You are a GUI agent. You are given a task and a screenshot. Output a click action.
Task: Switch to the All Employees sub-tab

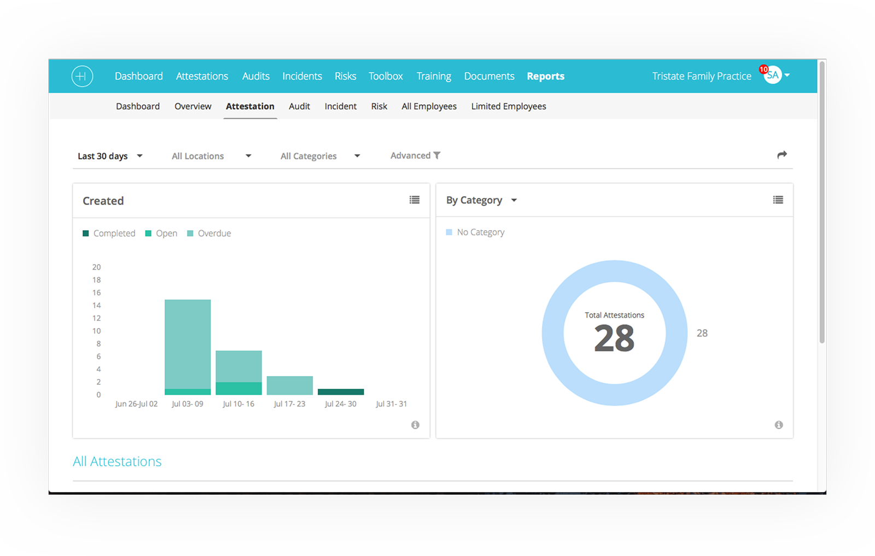pos(429,106)
